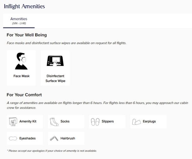The width and height of the screenshot is (192, 159).
Task: Click the hairbrush icon
Action: coord(54,138)
